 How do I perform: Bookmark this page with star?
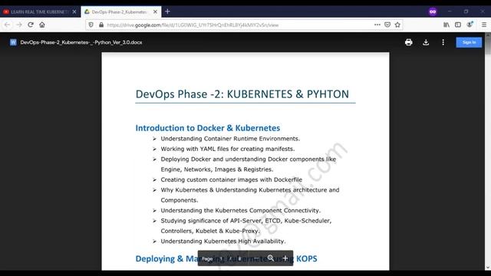click(397, 25)
